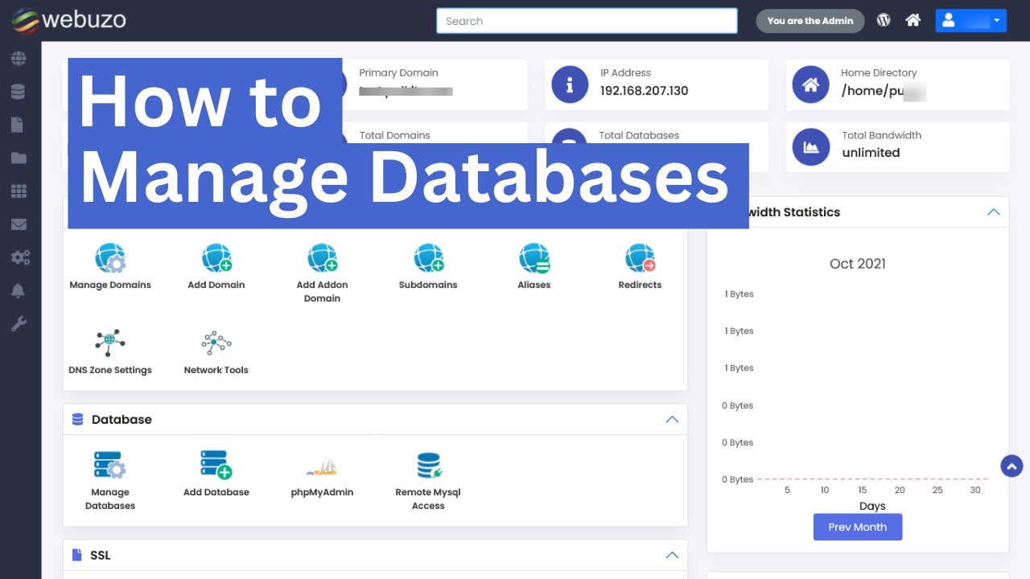Click the Add Domain icon
1030x579 pixels.
[x=216, y=258]
